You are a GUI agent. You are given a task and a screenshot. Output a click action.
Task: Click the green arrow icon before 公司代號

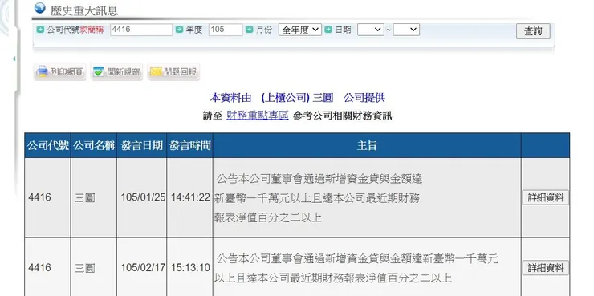tap(40, 30)
